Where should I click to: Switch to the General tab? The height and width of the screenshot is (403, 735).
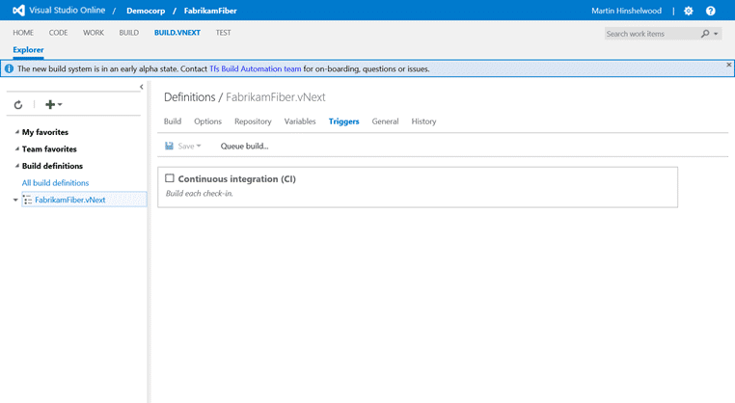(385, 121)
